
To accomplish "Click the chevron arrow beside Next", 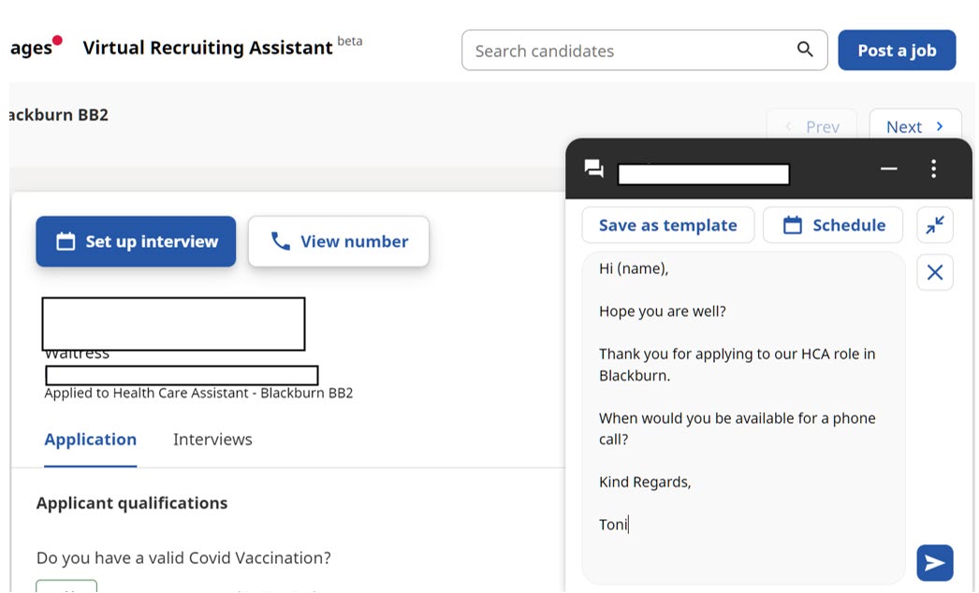I will [x=940, y=127].
